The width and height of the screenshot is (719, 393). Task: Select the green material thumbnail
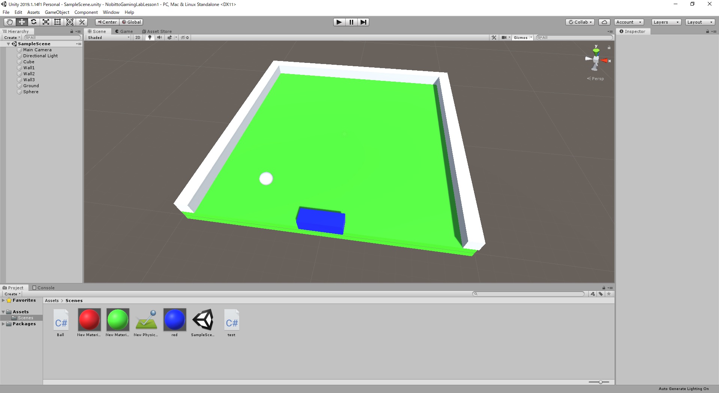coord(118,320)
